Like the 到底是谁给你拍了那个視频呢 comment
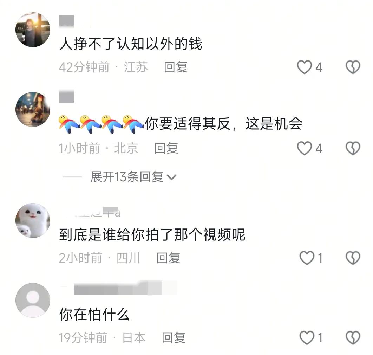Image resolution: width=373 pixels, height=355 pixels. point(307,258)
